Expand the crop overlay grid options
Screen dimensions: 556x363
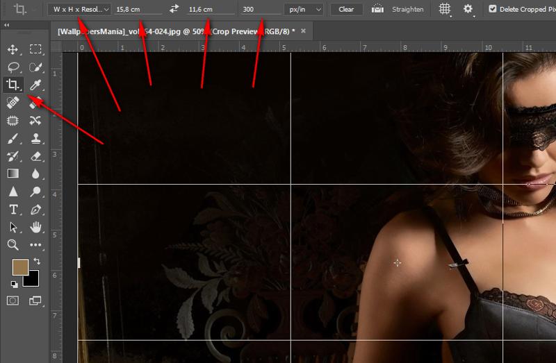point(445,9)
